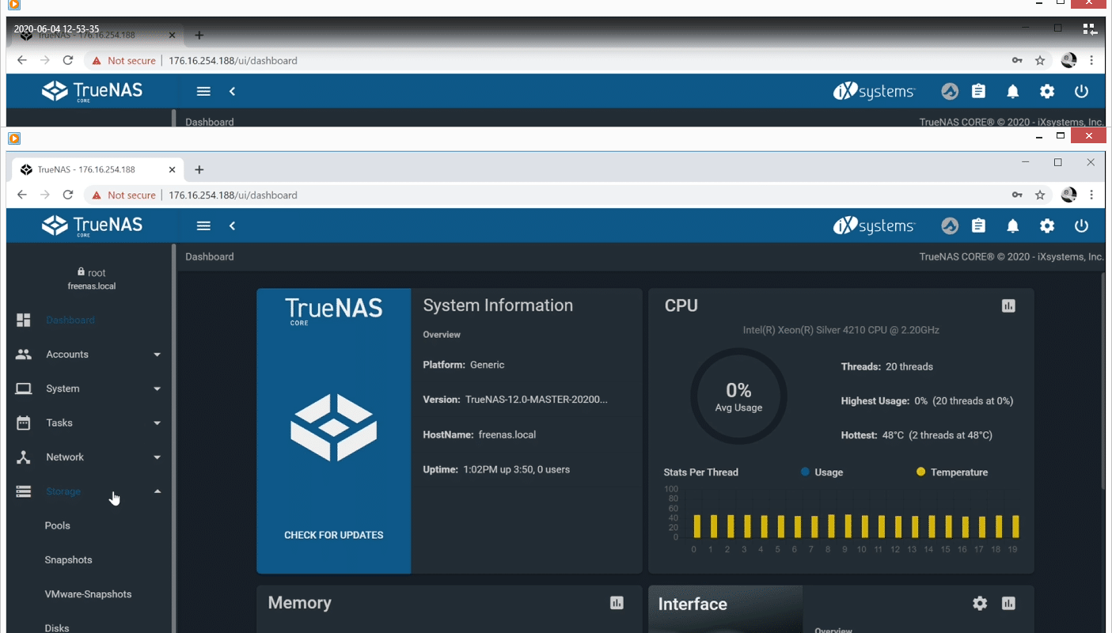Open settings gear in background TrueNAS window

(x=1047, y=91)
